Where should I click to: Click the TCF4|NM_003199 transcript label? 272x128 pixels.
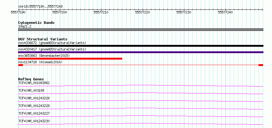(31, 90)
